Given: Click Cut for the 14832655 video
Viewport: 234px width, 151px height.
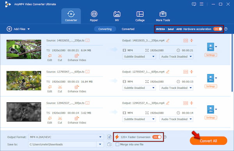Looking at the screenshot, I should [60, 57].
